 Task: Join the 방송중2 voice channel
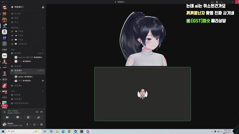tap(27, 66)
